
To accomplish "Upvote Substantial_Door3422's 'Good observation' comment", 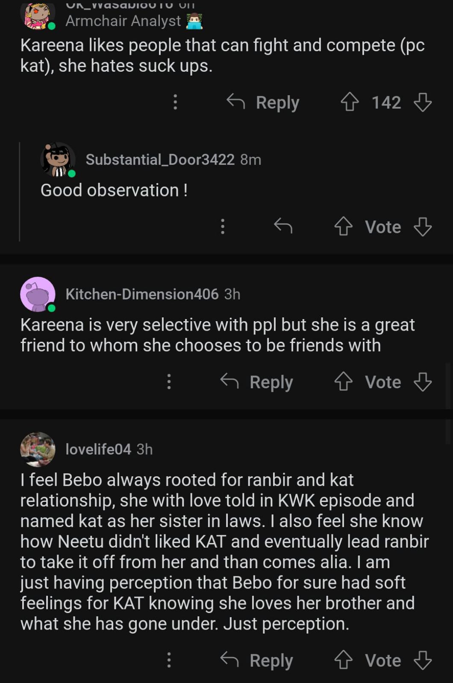I will pos(343,226).
